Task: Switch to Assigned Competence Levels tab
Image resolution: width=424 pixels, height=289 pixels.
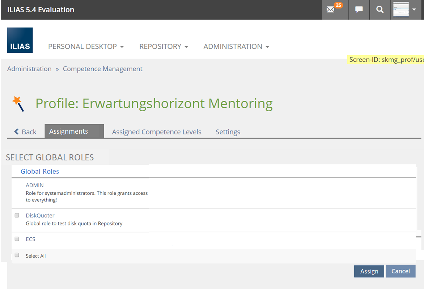Action: (x=157, y=132)
